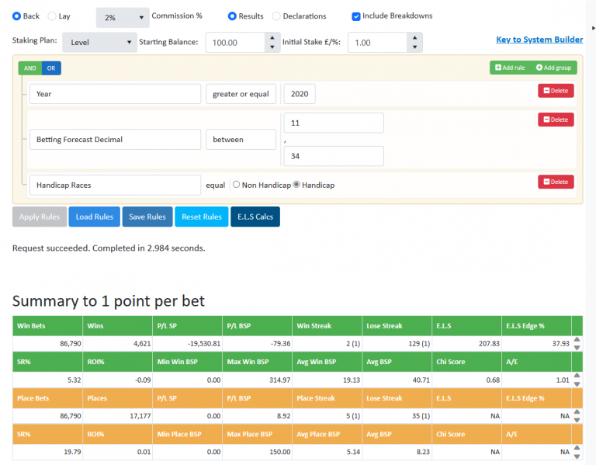Delete the Year rule

pyautogui.click(x=556, y=91)
